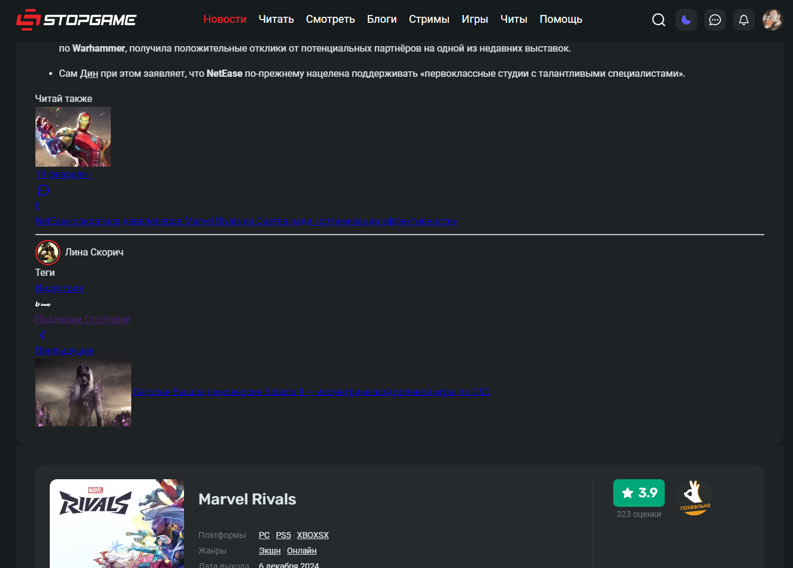Viewport: 793px width, 568px height.
Task: Open the Смотреть menu
Action: point(330,19)
